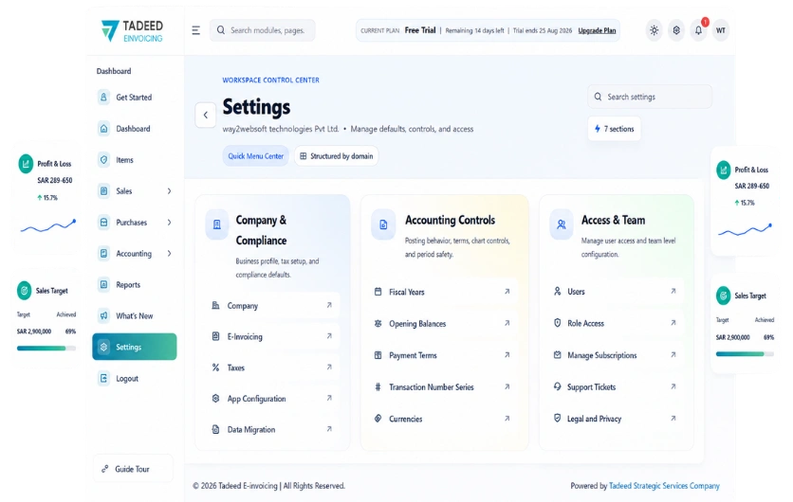This screenshot has width=793, height=502.
Task: Open the Transaction Number Series row
Action: coord(444,387)
